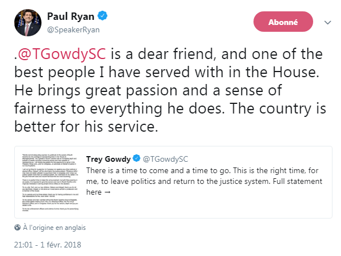Viewport: 341px width, 256px height.
Task: Open the 21:01 tweet timestamp
Action: click(x=23, y=245)
